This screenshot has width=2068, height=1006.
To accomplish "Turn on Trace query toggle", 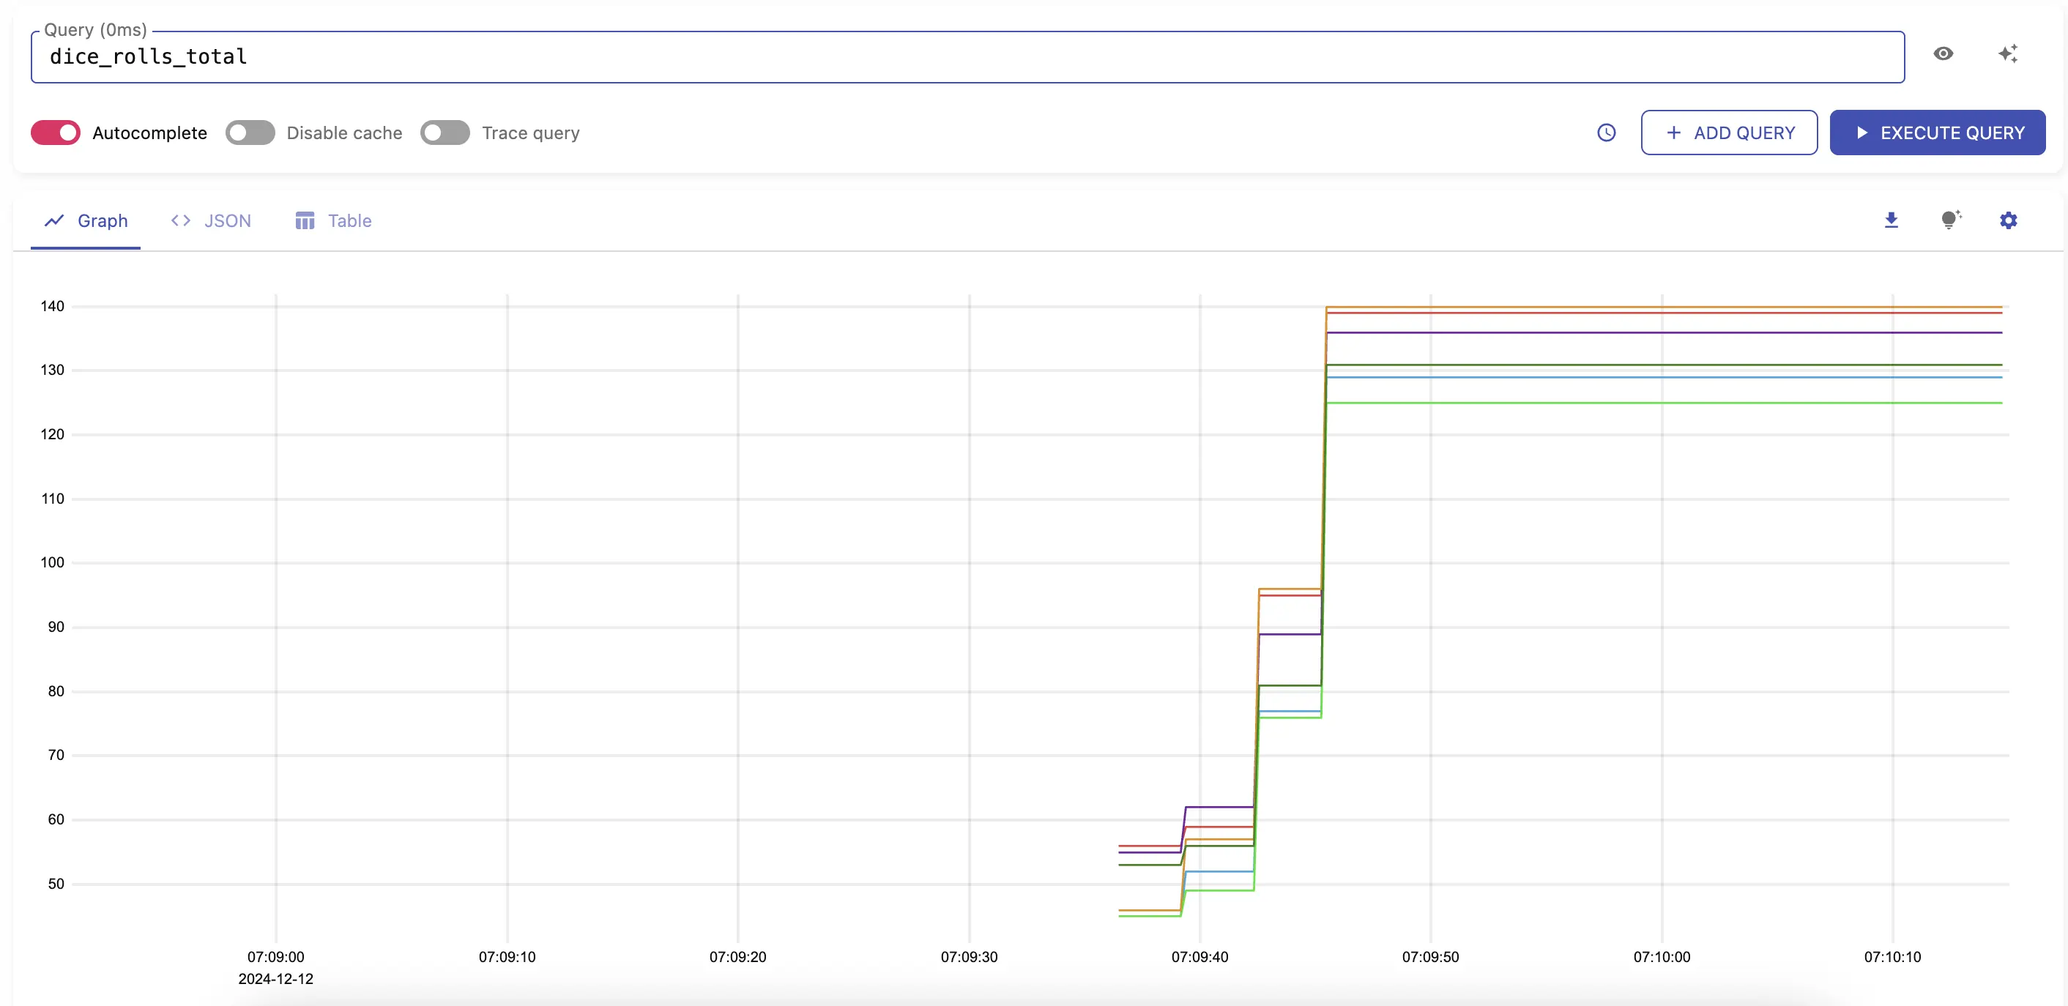I will point(445,133).
